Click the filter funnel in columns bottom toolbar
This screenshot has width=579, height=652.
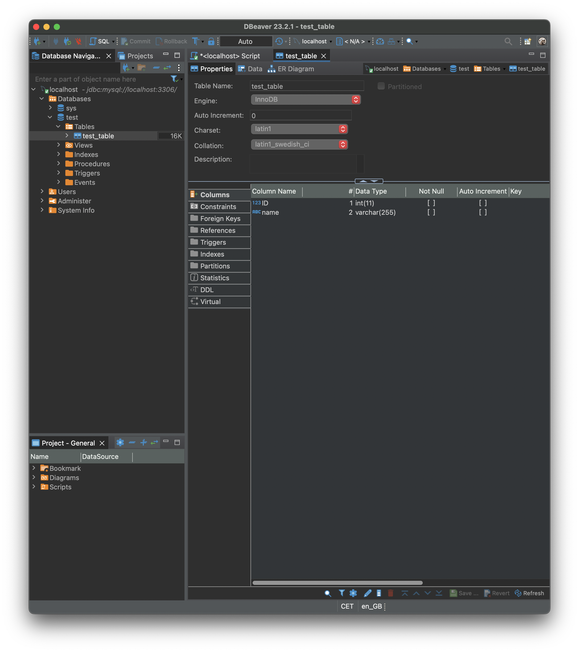341,593
